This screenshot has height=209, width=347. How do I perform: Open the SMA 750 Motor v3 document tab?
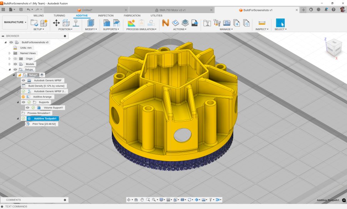click(x=172, y=10)
